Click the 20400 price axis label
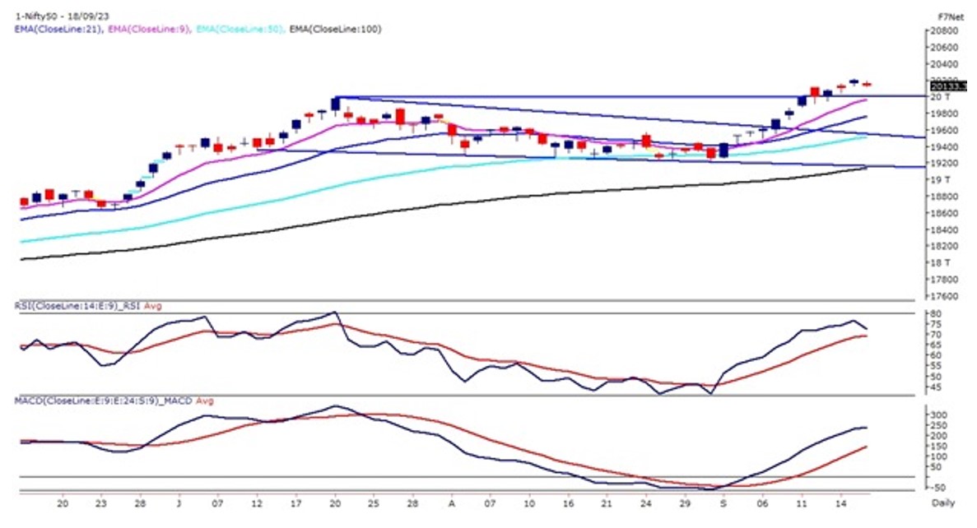Screen dimensions: 977x528 tap(945, 64)
